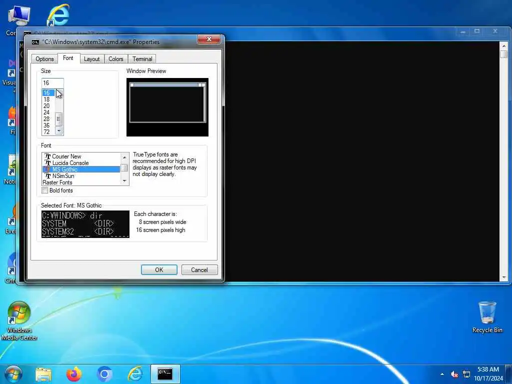Switch to the Terminal tab
512x384 pixels.
pos(142,59)
